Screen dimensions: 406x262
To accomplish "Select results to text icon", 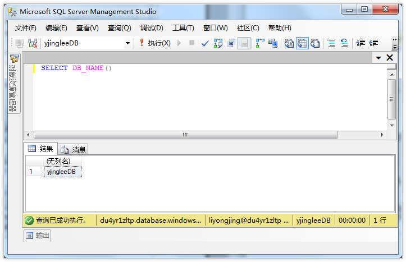I will pos(289,43).
